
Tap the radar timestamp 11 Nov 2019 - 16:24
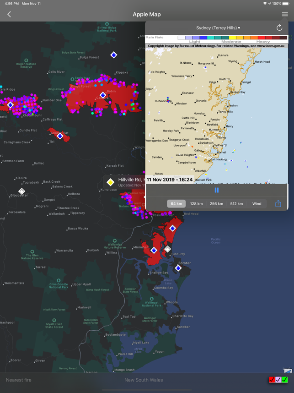[170, 180]
